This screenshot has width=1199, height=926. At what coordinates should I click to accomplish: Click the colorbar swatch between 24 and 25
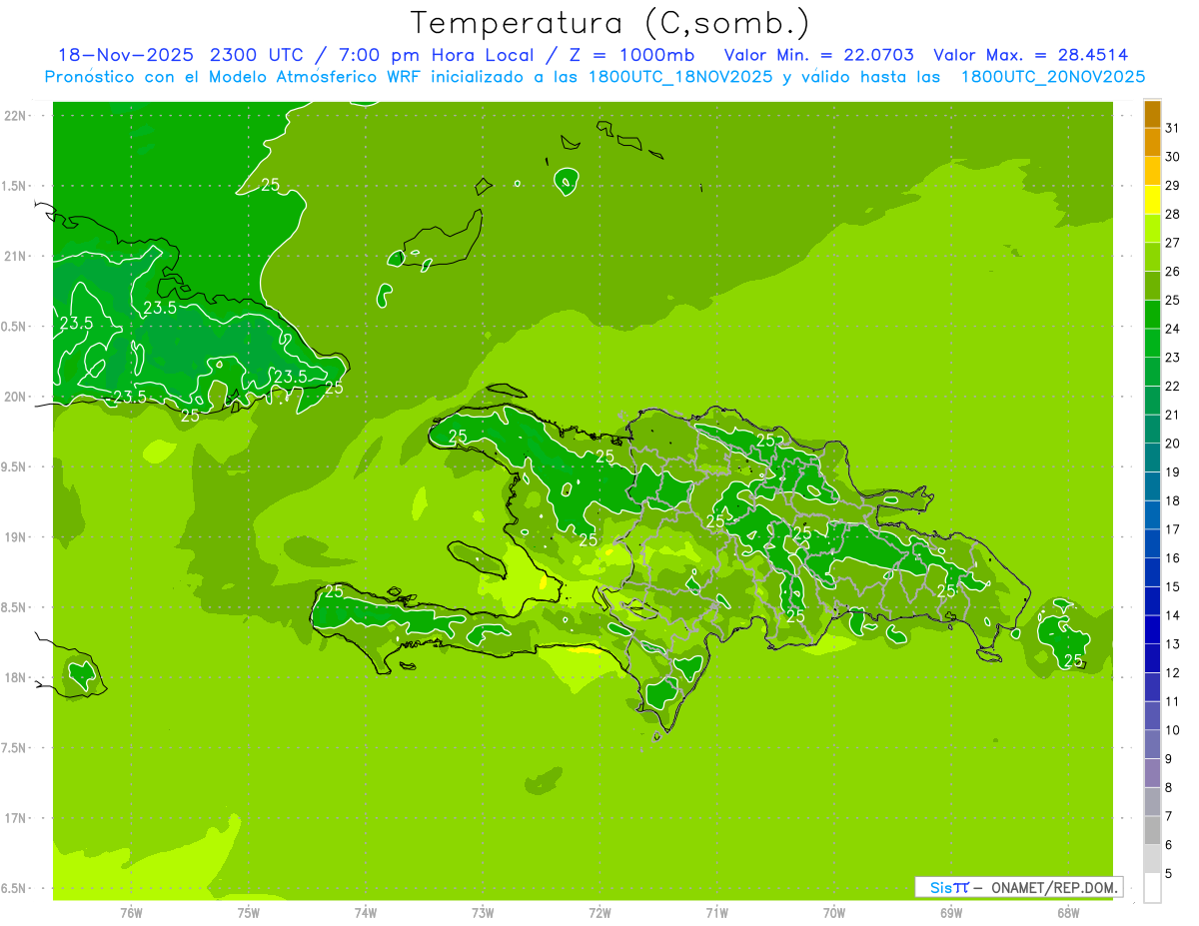1152,314
